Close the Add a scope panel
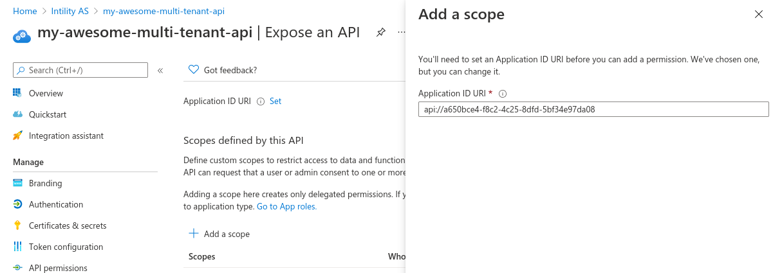 click(x=758, y=14)
